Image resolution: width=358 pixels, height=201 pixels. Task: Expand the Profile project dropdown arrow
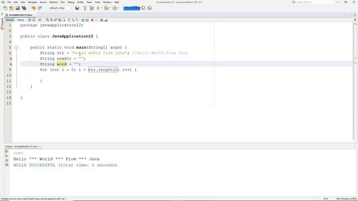tap(119, 8)
